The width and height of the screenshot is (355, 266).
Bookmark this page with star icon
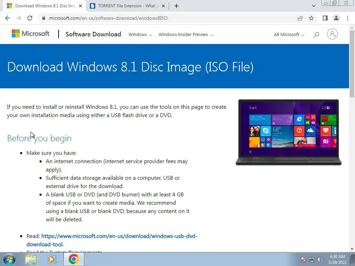click(x=311, y=18)
